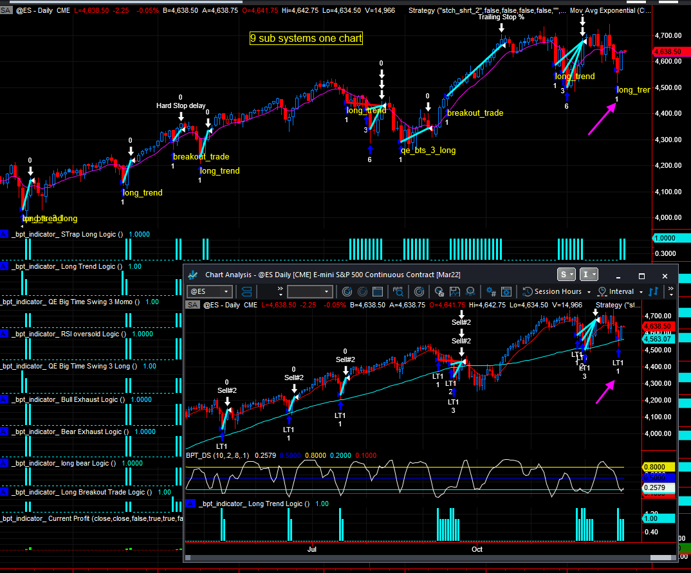This screenshot has width=691, height=573.
Task: Click the target icon left of the globe-lock icon
Action: [419, 291]
